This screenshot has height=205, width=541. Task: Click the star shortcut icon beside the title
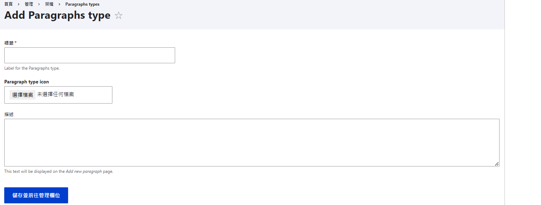point(118,16)
